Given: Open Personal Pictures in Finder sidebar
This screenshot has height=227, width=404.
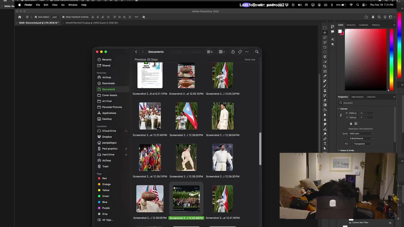Looking at the screenshot, I should pos(112,107).
